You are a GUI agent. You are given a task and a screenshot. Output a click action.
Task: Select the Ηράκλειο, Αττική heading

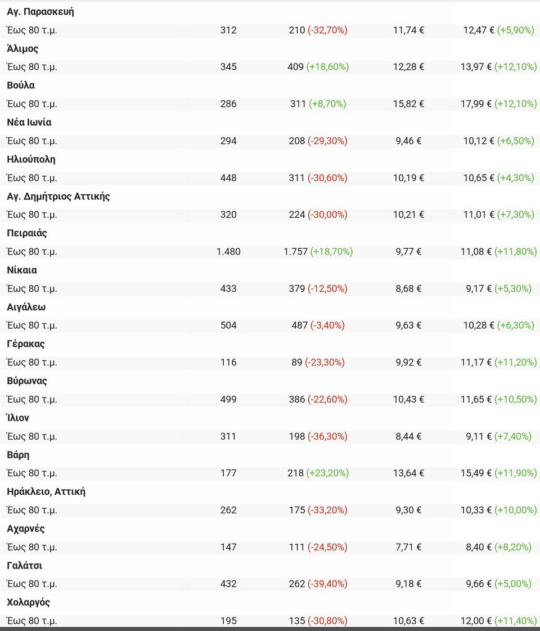tap(46, 492)
